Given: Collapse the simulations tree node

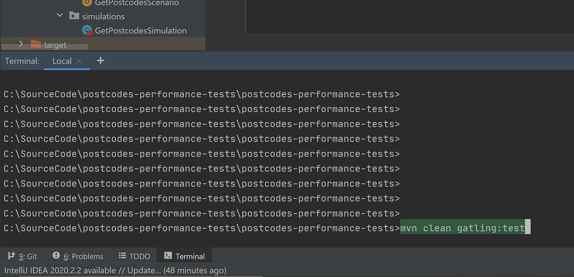Looking at the screenshot, I should click(x=59, y=15).
